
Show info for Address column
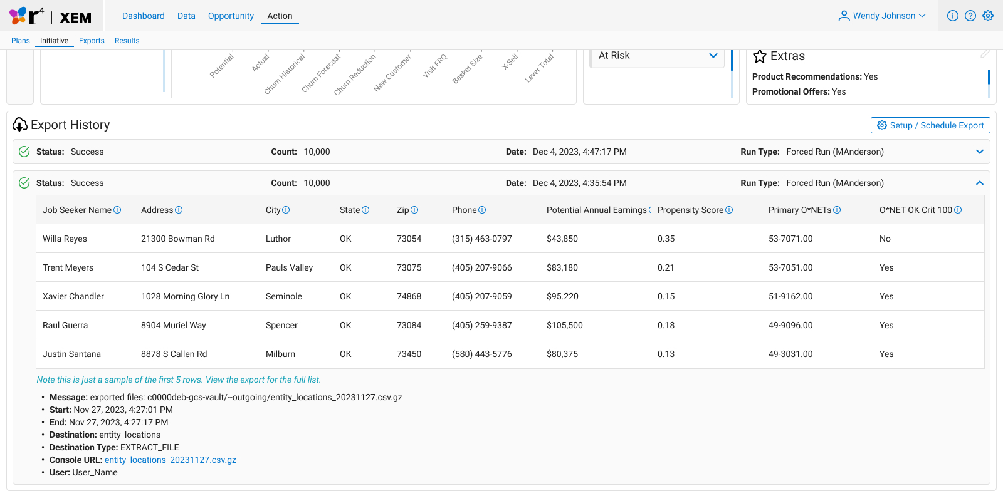[179, 210]
